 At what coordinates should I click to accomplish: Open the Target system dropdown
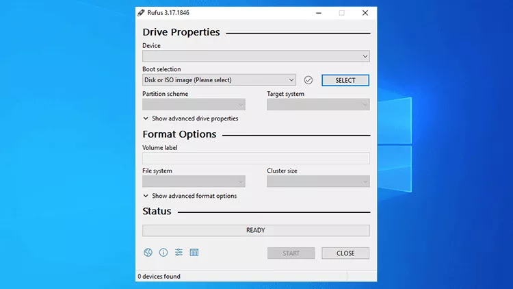pos(318,105)
